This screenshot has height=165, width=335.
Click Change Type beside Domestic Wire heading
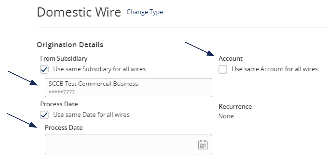click(x=145, y=12)
